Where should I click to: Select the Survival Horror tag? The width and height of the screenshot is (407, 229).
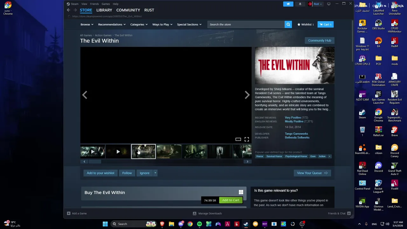pyautogui.click(x=274, y=156)
